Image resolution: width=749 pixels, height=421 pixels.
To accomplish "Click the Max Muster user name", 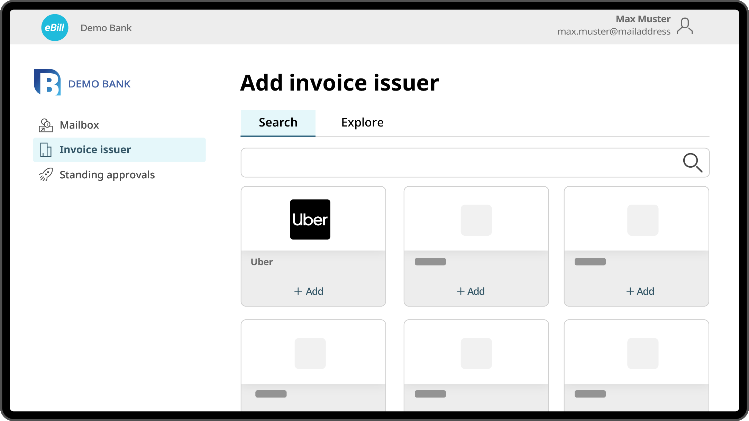I will coord(643,19).
